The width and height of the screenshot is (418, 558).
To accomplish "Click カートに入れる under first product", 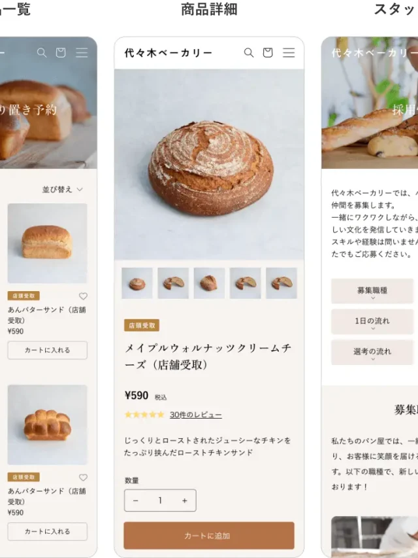I will tap(47, 350).
